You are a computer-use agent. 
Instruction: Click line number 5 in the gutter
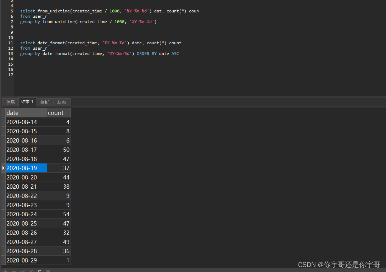(12, 11)
